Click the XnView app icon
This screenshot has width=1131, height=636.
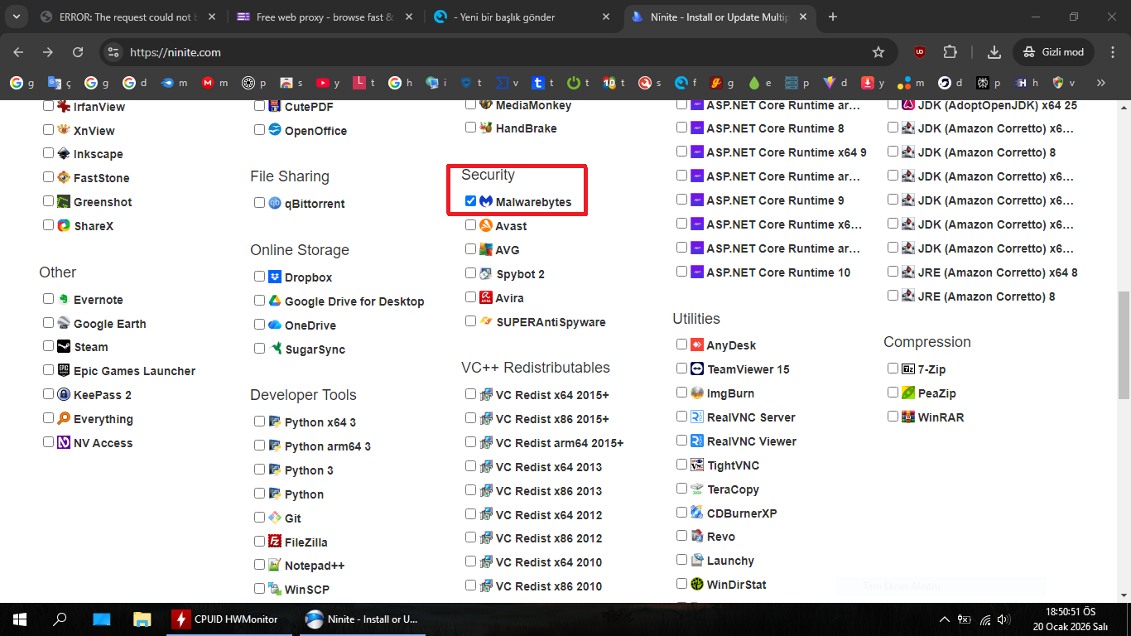64,130
